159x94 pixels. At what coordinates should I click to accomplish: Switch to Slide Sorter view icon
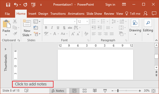pos(85,91)
